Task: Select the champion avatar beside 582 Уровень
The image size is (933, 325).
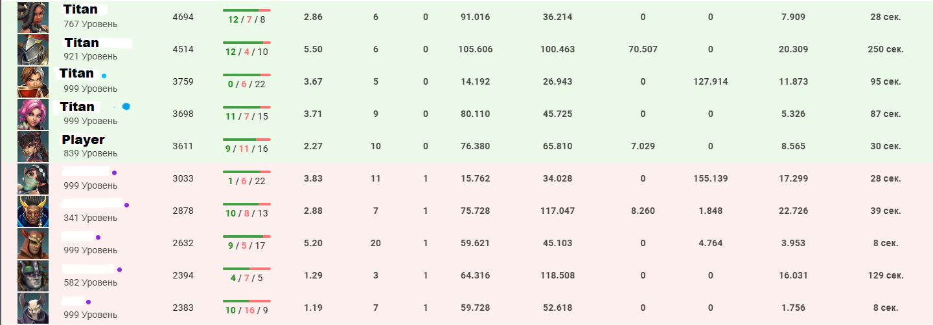Action: point(33,275)
